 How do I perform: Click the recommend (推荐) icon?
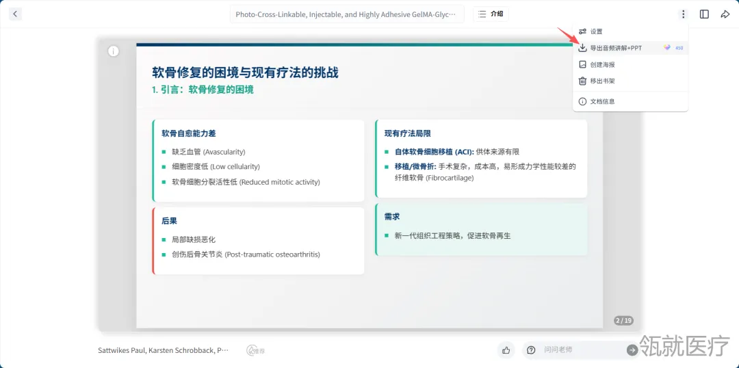click(x=256, y=351)
